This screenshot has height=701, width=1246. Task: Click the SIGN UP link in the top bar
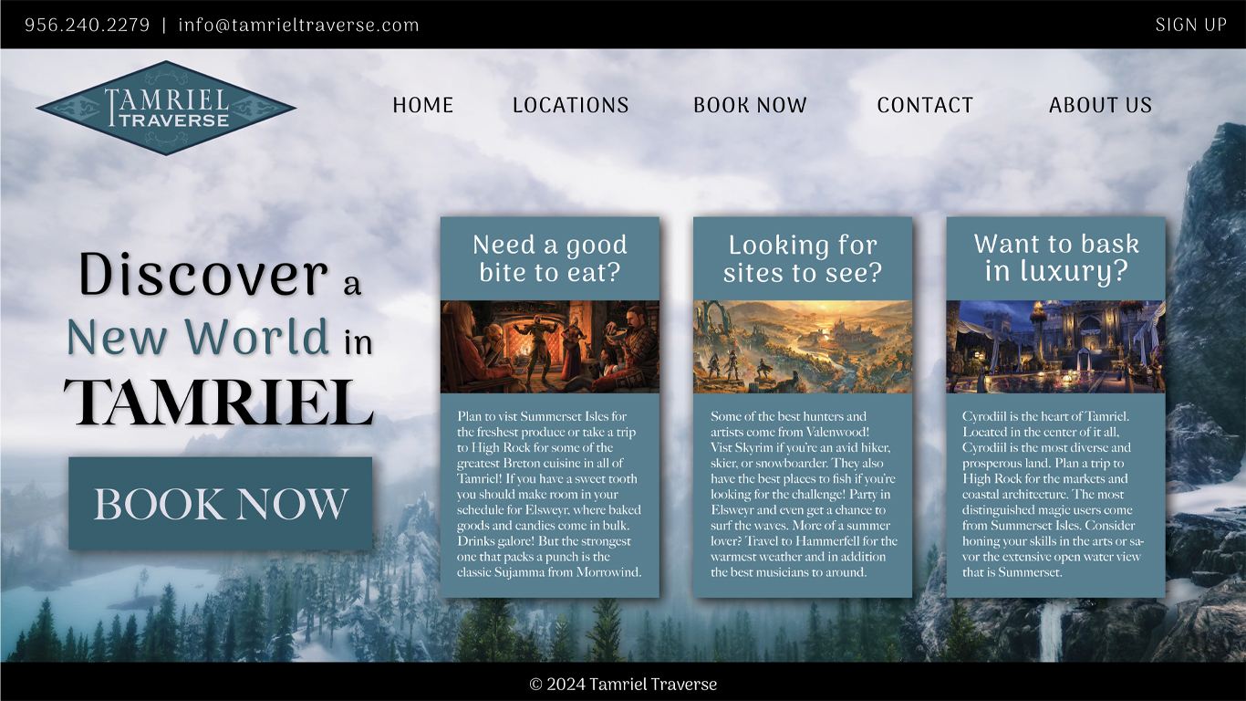click(x=1190, y=25)
